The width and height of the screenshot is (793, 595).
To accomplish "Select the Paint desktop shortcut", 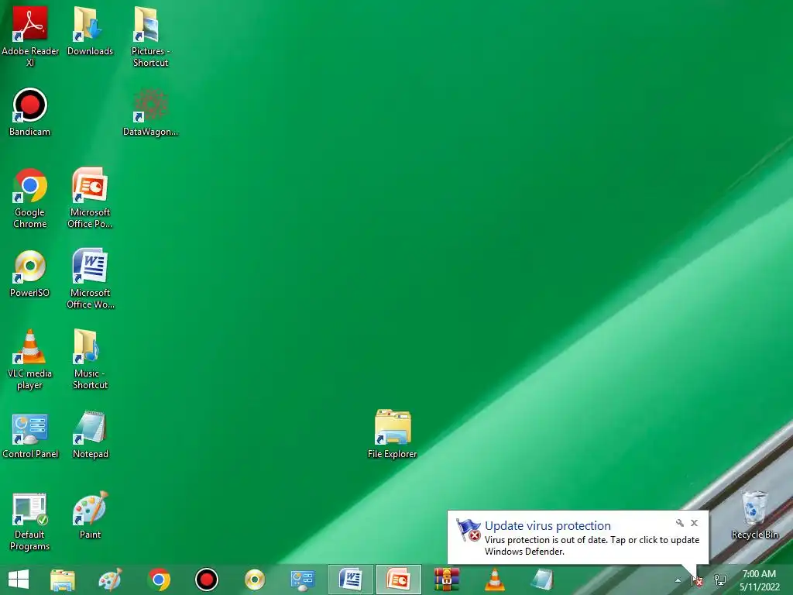I will coord(90,514).
